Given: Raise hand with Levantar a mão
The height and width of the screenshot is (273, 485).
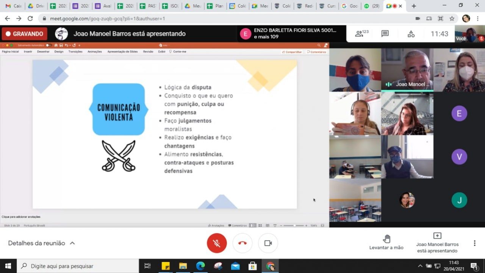Looking at the screenshot, I should coord(386,242).
